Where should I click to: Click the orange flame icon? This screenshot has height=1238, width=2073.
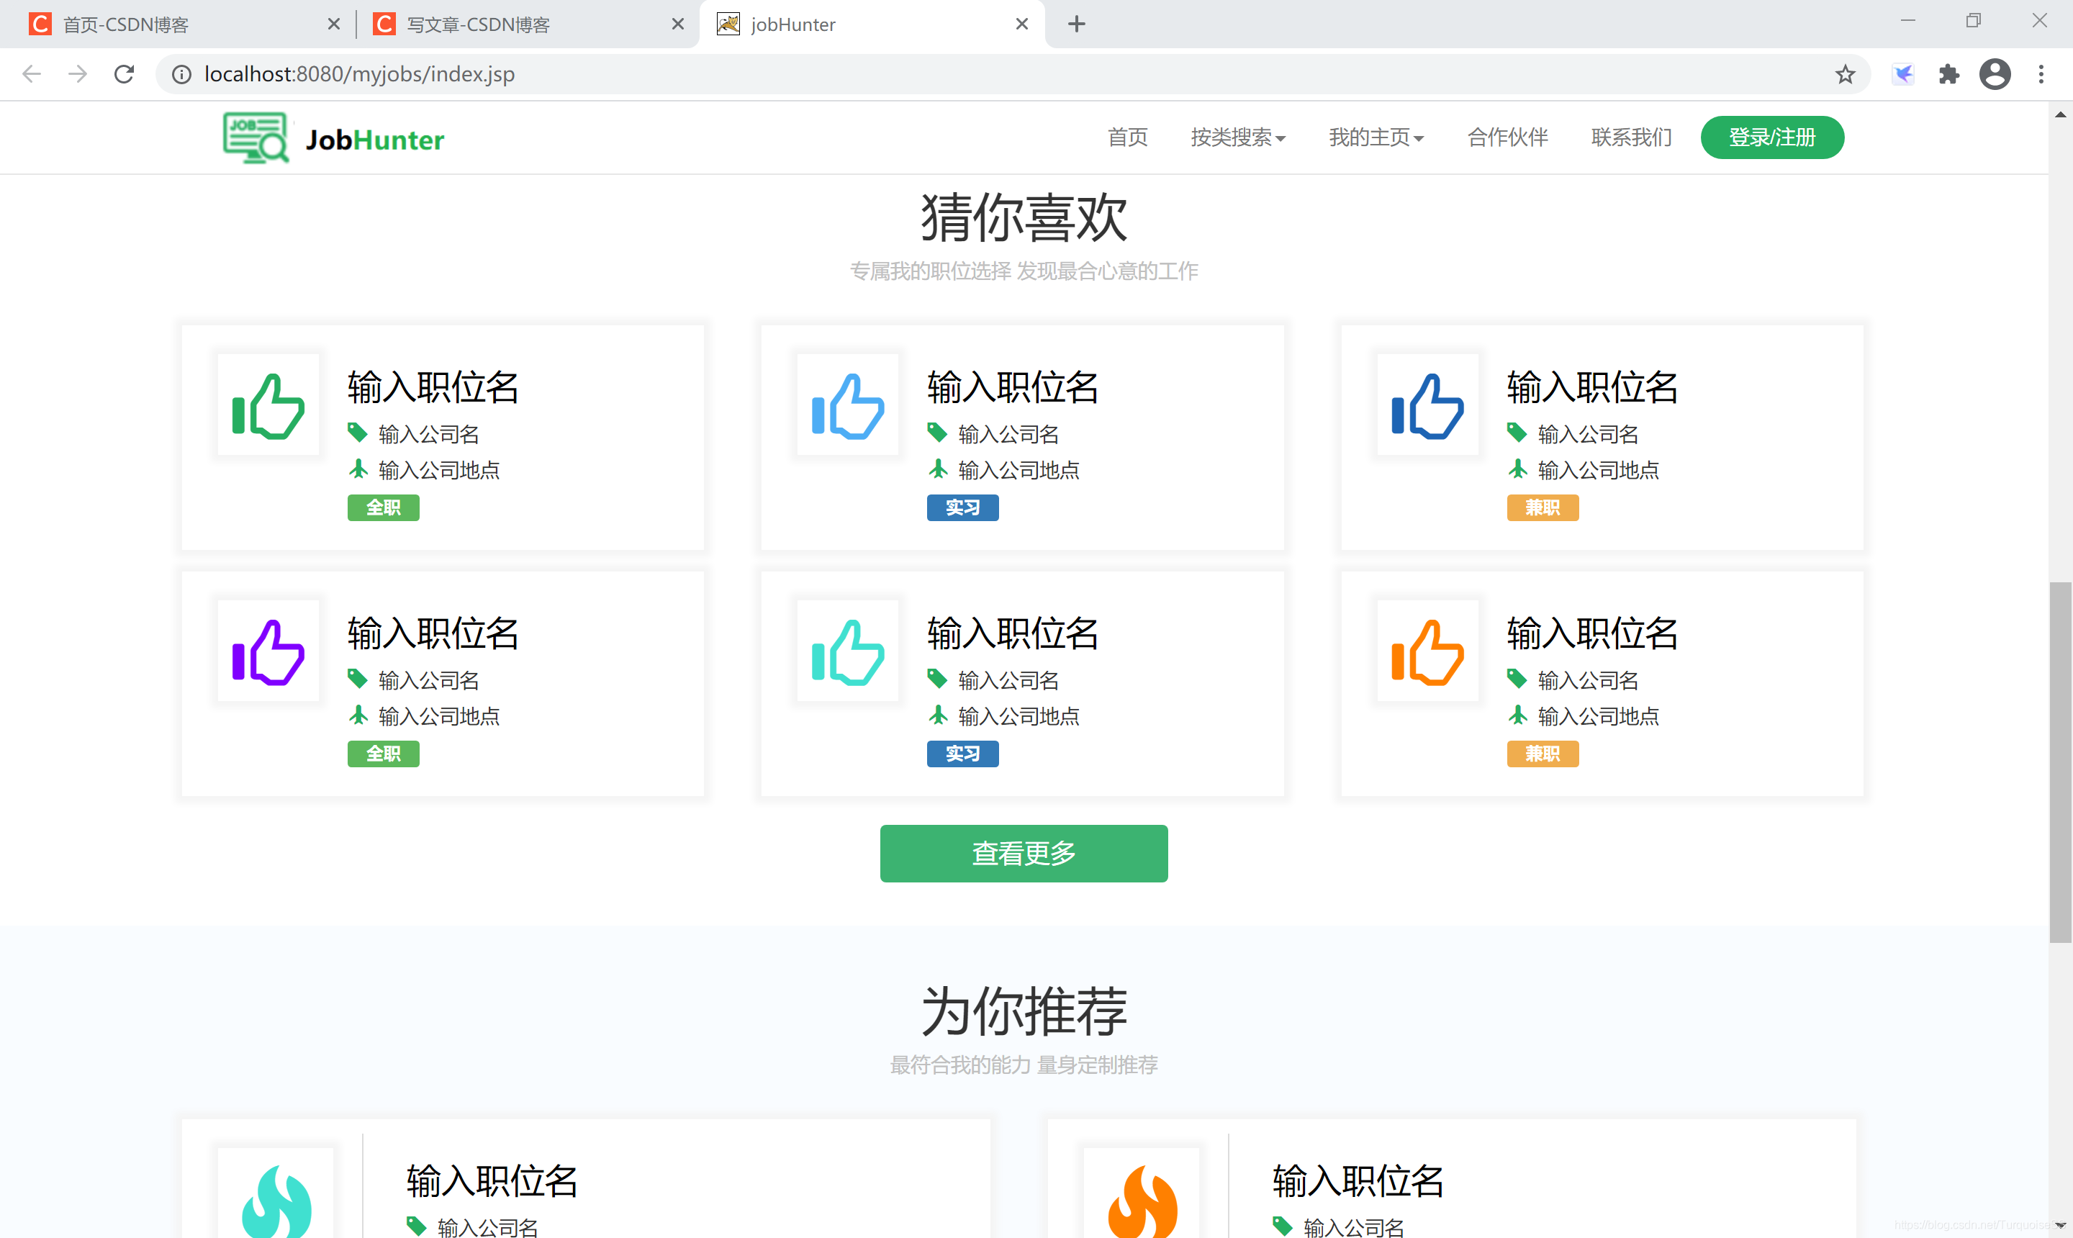click(x=1142, y=1201)
